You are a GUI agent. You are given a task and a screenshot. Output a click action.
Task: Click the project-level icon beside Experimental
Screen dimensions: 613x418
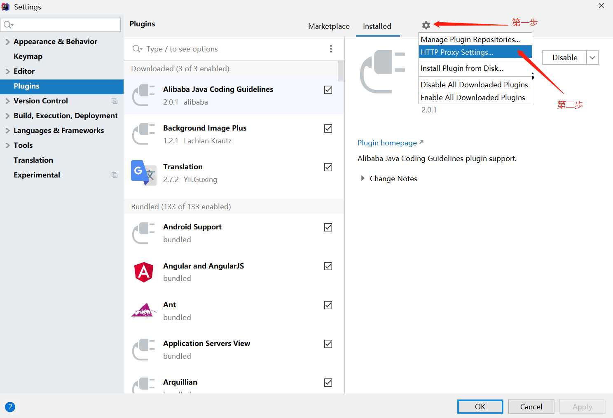115,175
